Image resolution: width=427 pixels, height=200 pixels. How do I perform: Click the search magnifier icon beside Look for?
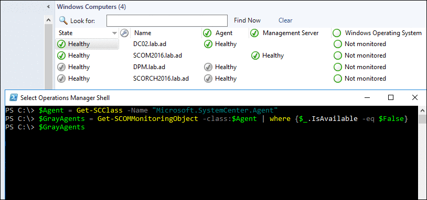[63, 20]
